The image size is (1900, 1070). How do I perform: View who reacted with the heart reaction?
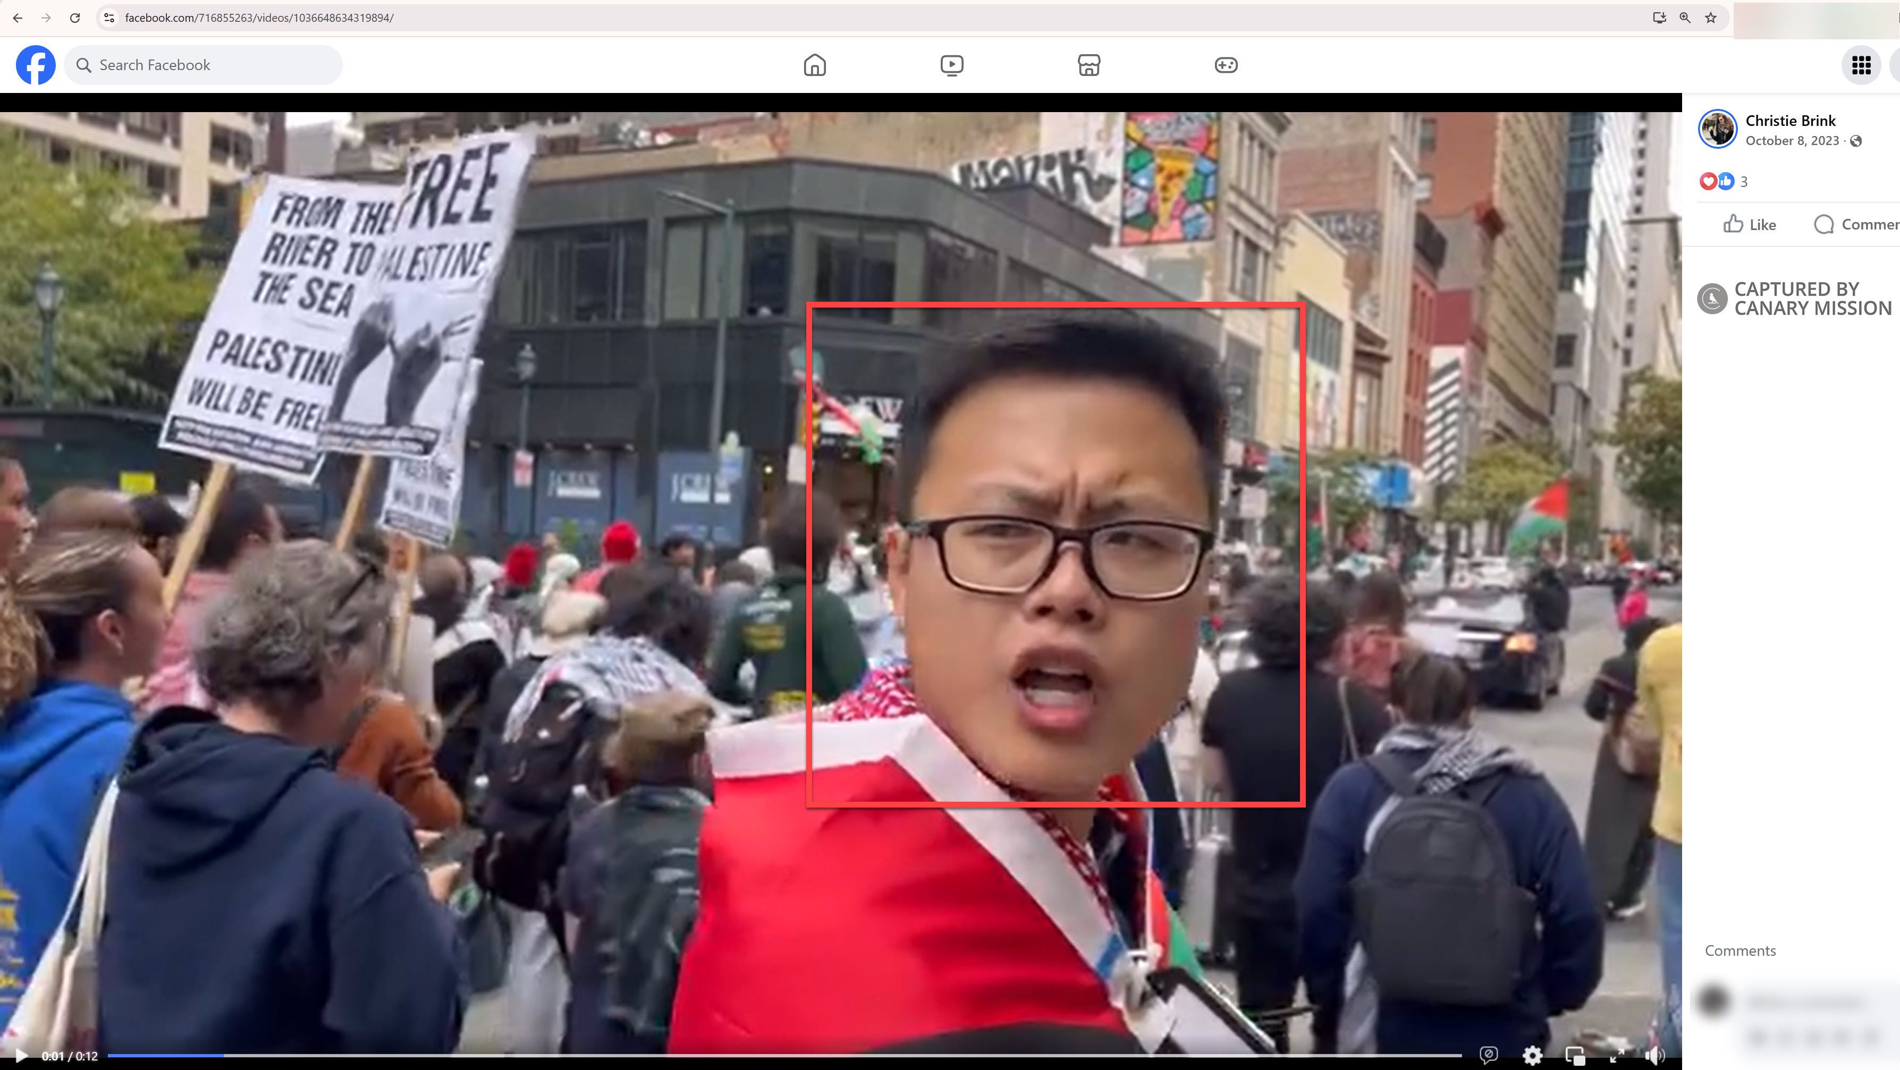click(1710, 181)
